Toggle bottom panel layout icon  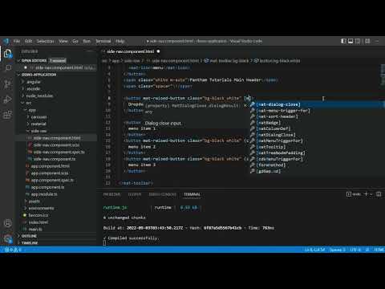[351, 41]
